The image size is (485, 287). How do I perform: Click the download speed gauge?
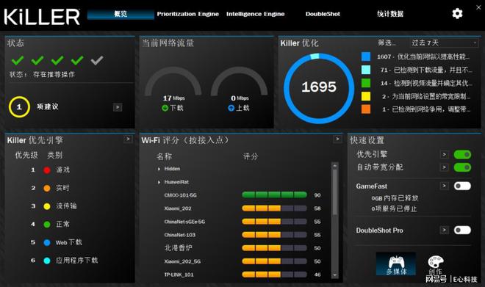tap(173, 81)
